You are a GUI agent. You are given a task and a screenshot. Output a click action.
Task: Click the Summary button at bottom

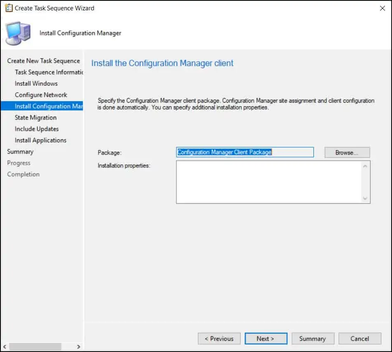[x=313, y=339]
